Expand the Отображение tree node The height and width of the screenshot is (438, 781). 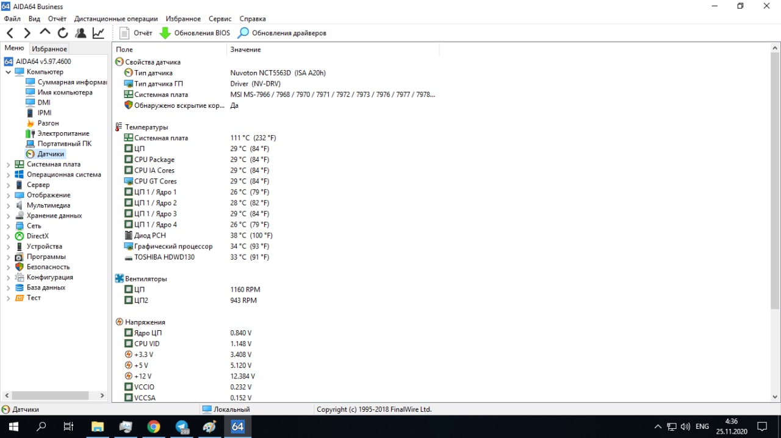click(8, 195)
